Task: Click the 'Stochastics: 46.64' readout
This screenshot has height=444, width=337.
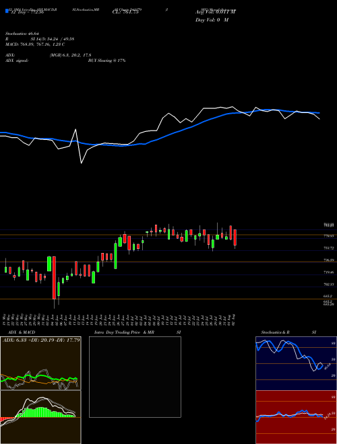Action: click(x=22, y=34)
